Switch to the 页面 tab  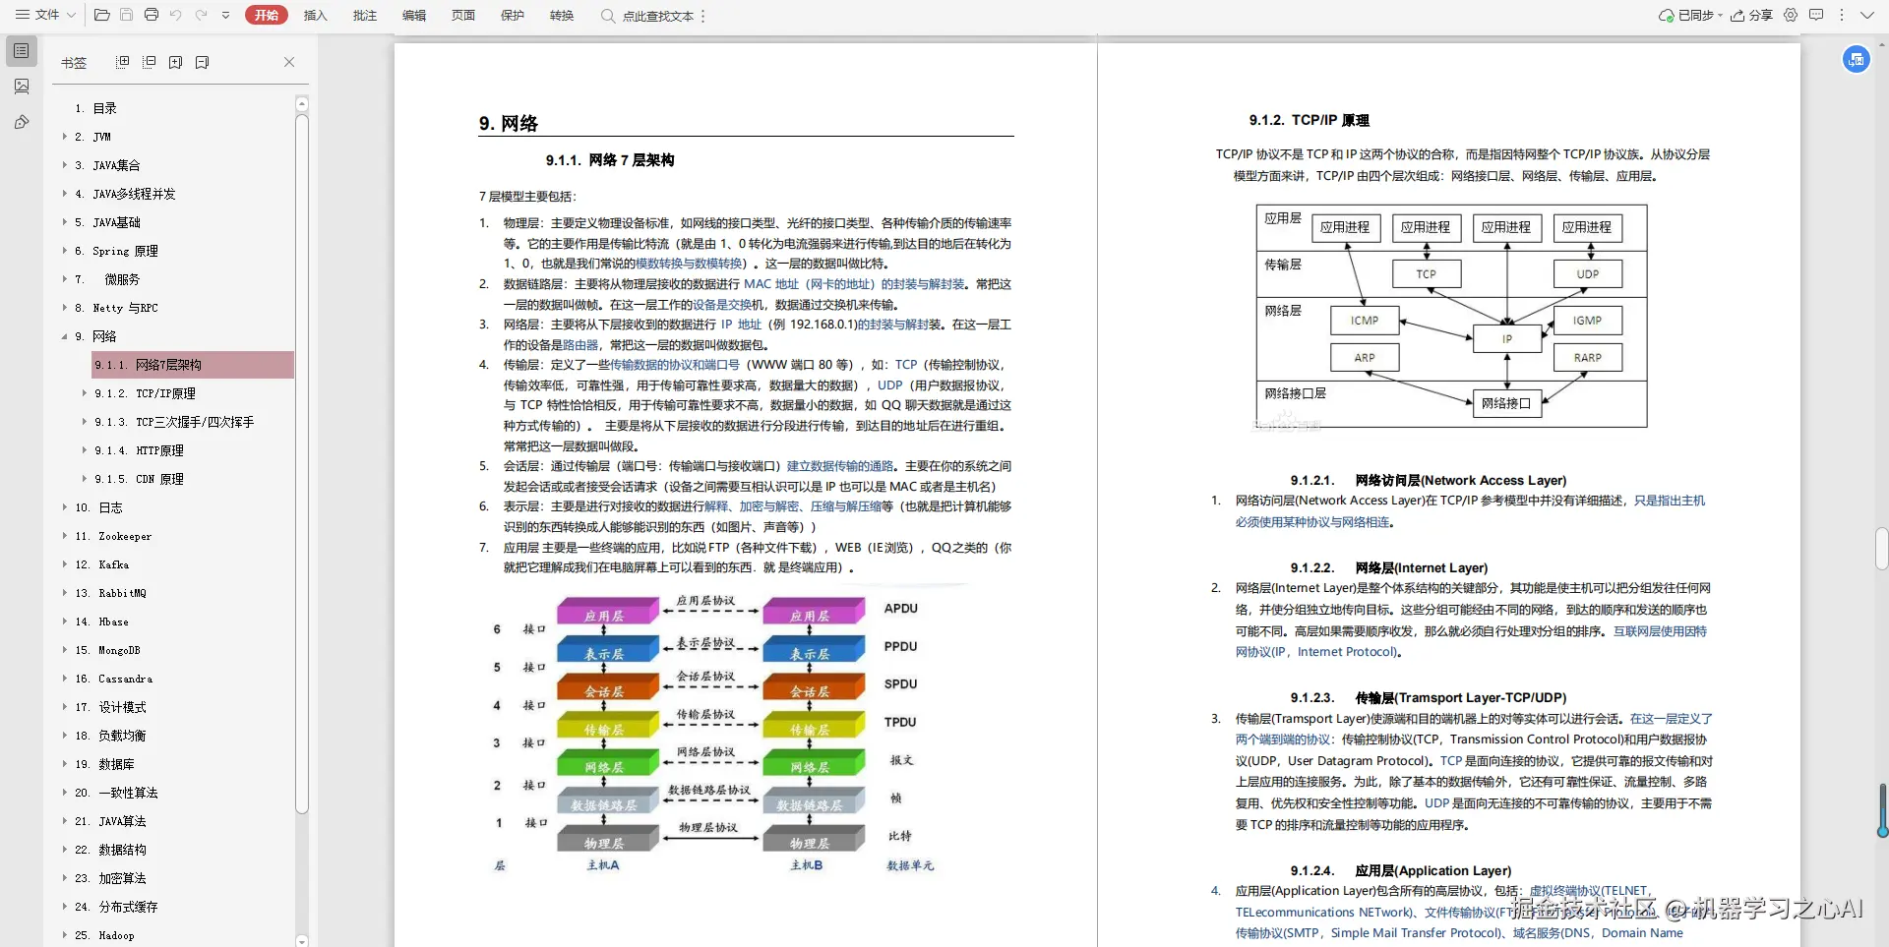(x=462, y=16)
